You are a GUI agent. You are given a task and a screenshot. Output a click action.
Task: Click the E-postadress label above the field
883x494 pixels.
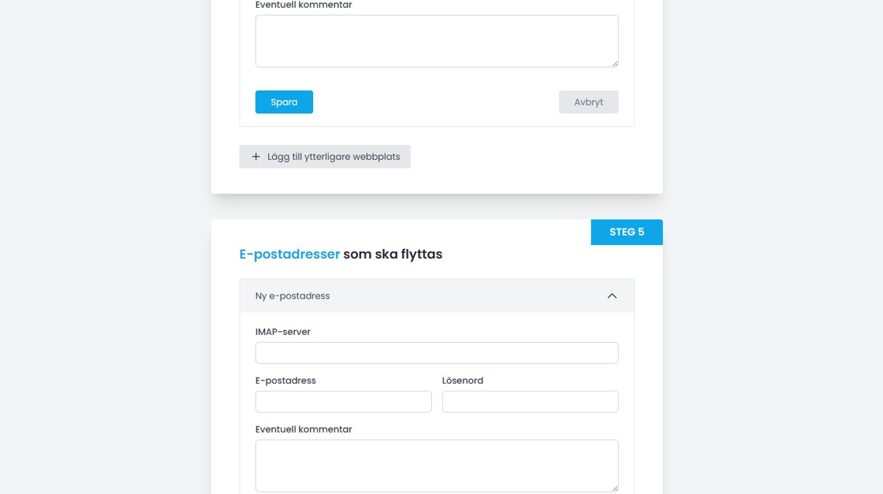point(285,381)
